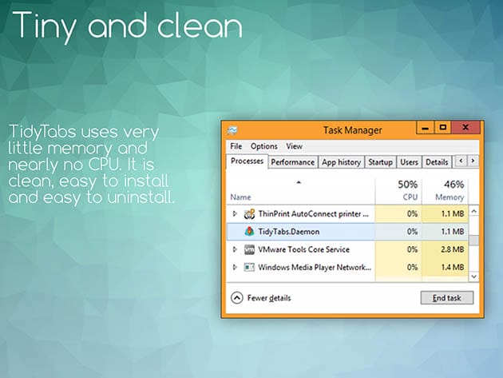
Task: Switch to the Performance tab
Action: coord(292,162)
